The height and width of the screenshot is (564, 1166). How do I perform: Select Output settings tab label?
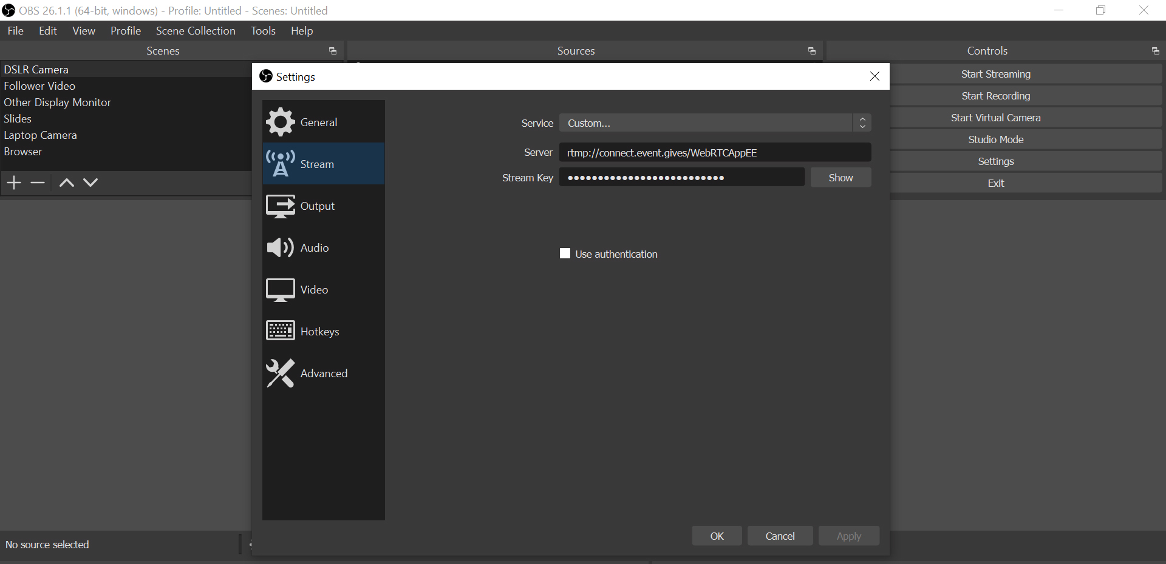[x=318, y=206]
